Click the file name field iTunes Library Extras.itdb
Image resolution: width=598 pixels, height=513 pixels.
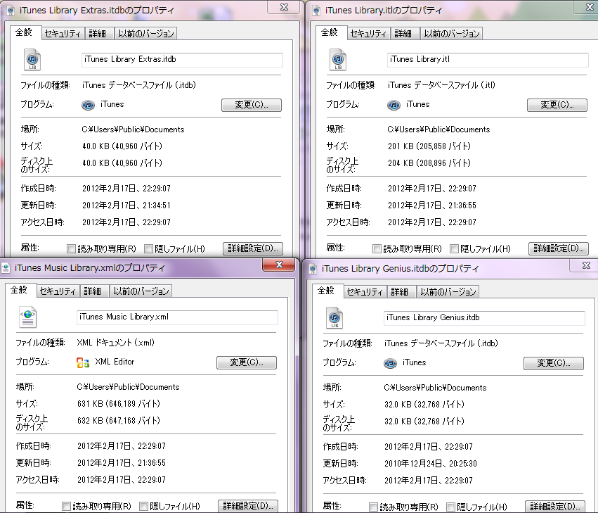[x=182, y=60]
